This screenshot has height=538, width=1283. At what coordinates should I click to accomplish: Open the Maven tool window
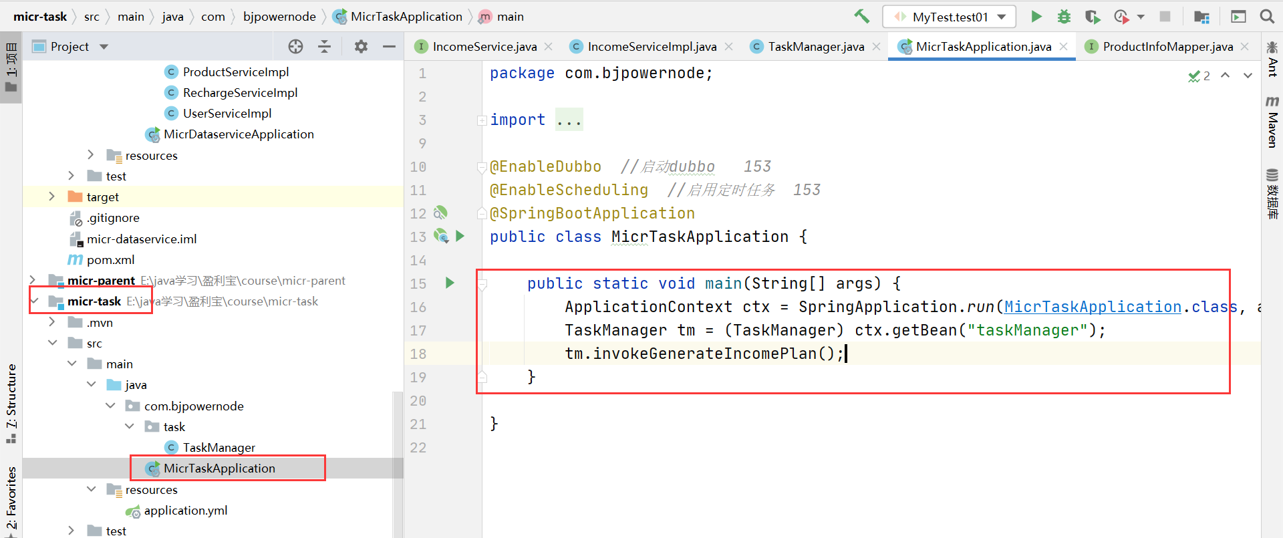click(1272, 122)
